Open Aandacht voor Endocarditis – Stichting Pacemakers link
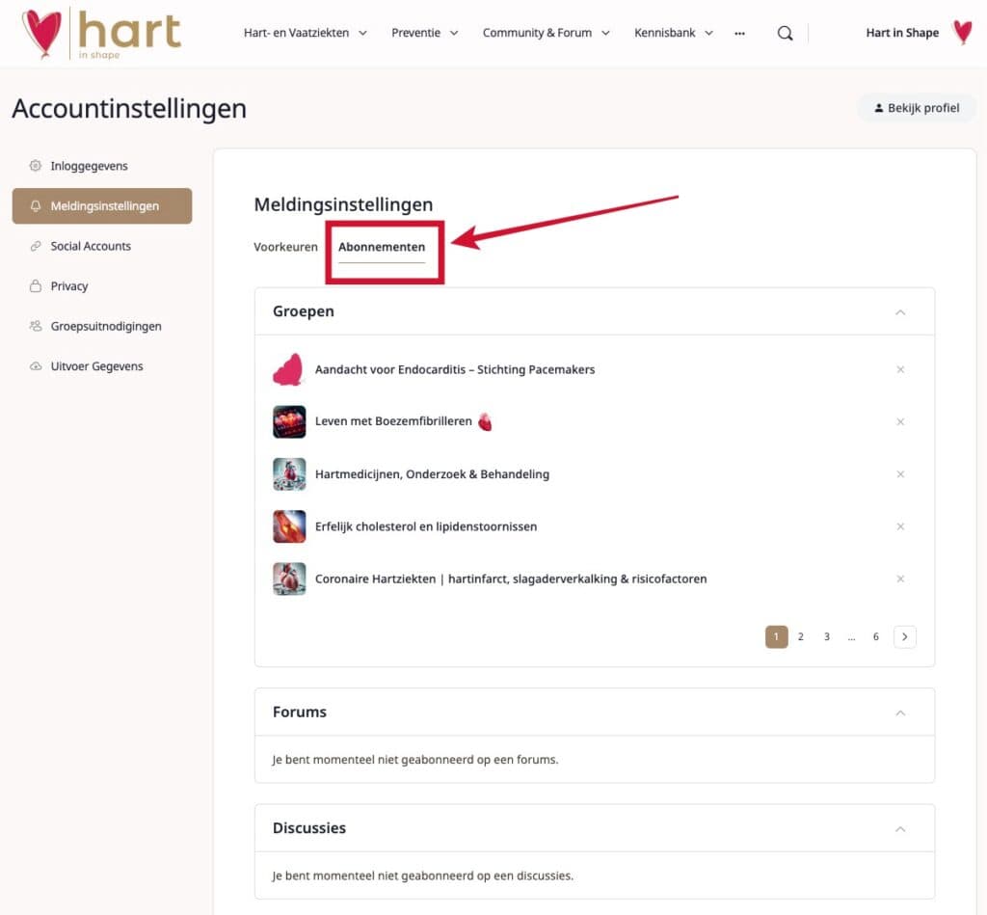This screenshot has height=915, width=987. coord(455,369)
